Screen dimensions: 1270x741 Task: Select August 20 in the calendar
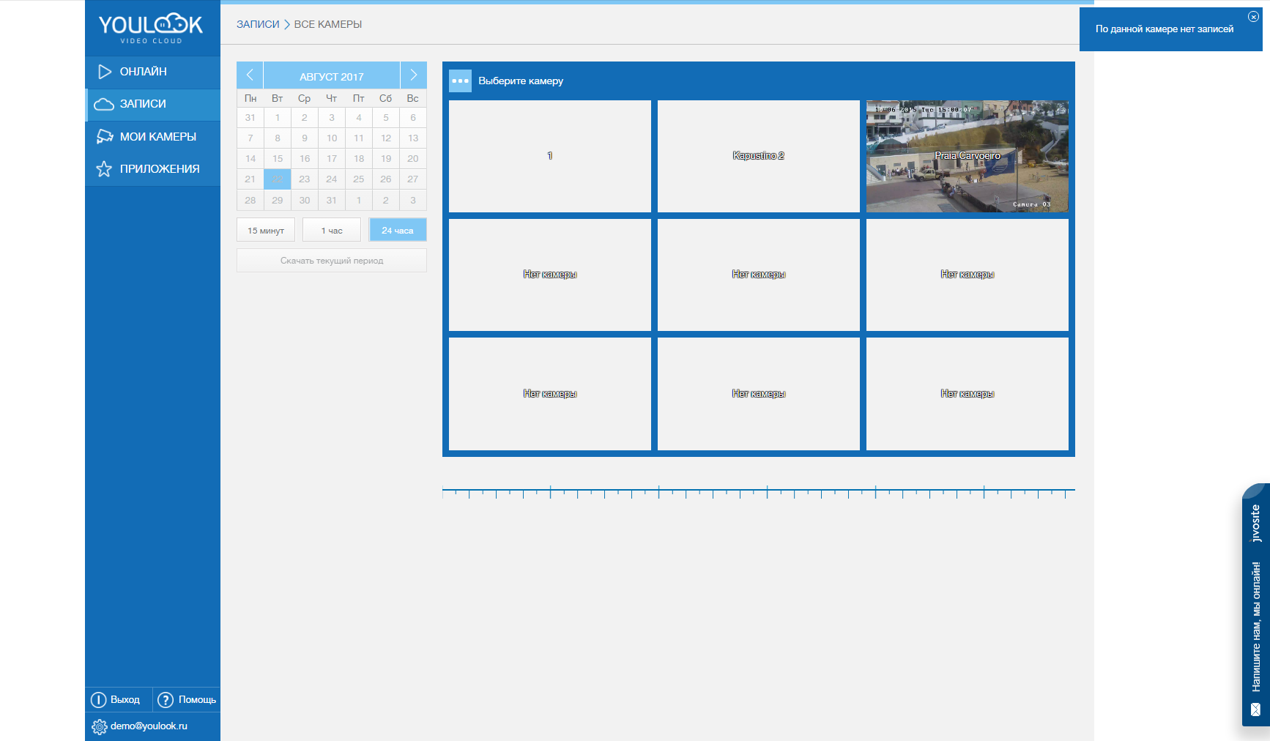[x=413, y=159]
